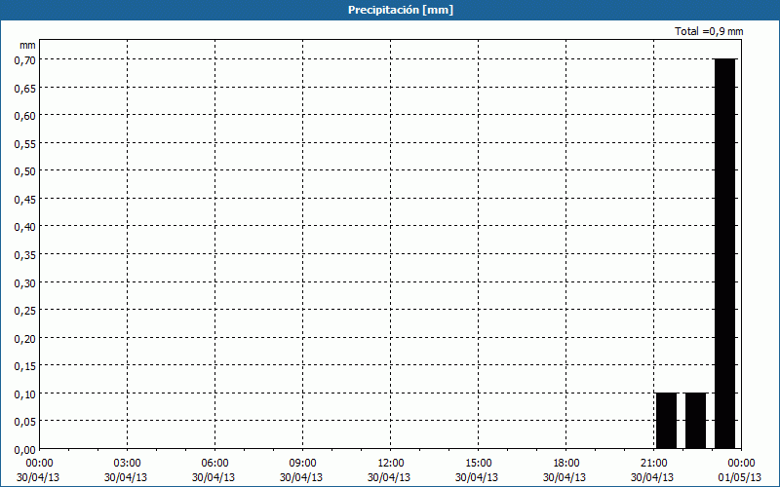
Task: Click the 0,10 mm bar adjacent to the 21:00 gridline
Action: point(667,421)
